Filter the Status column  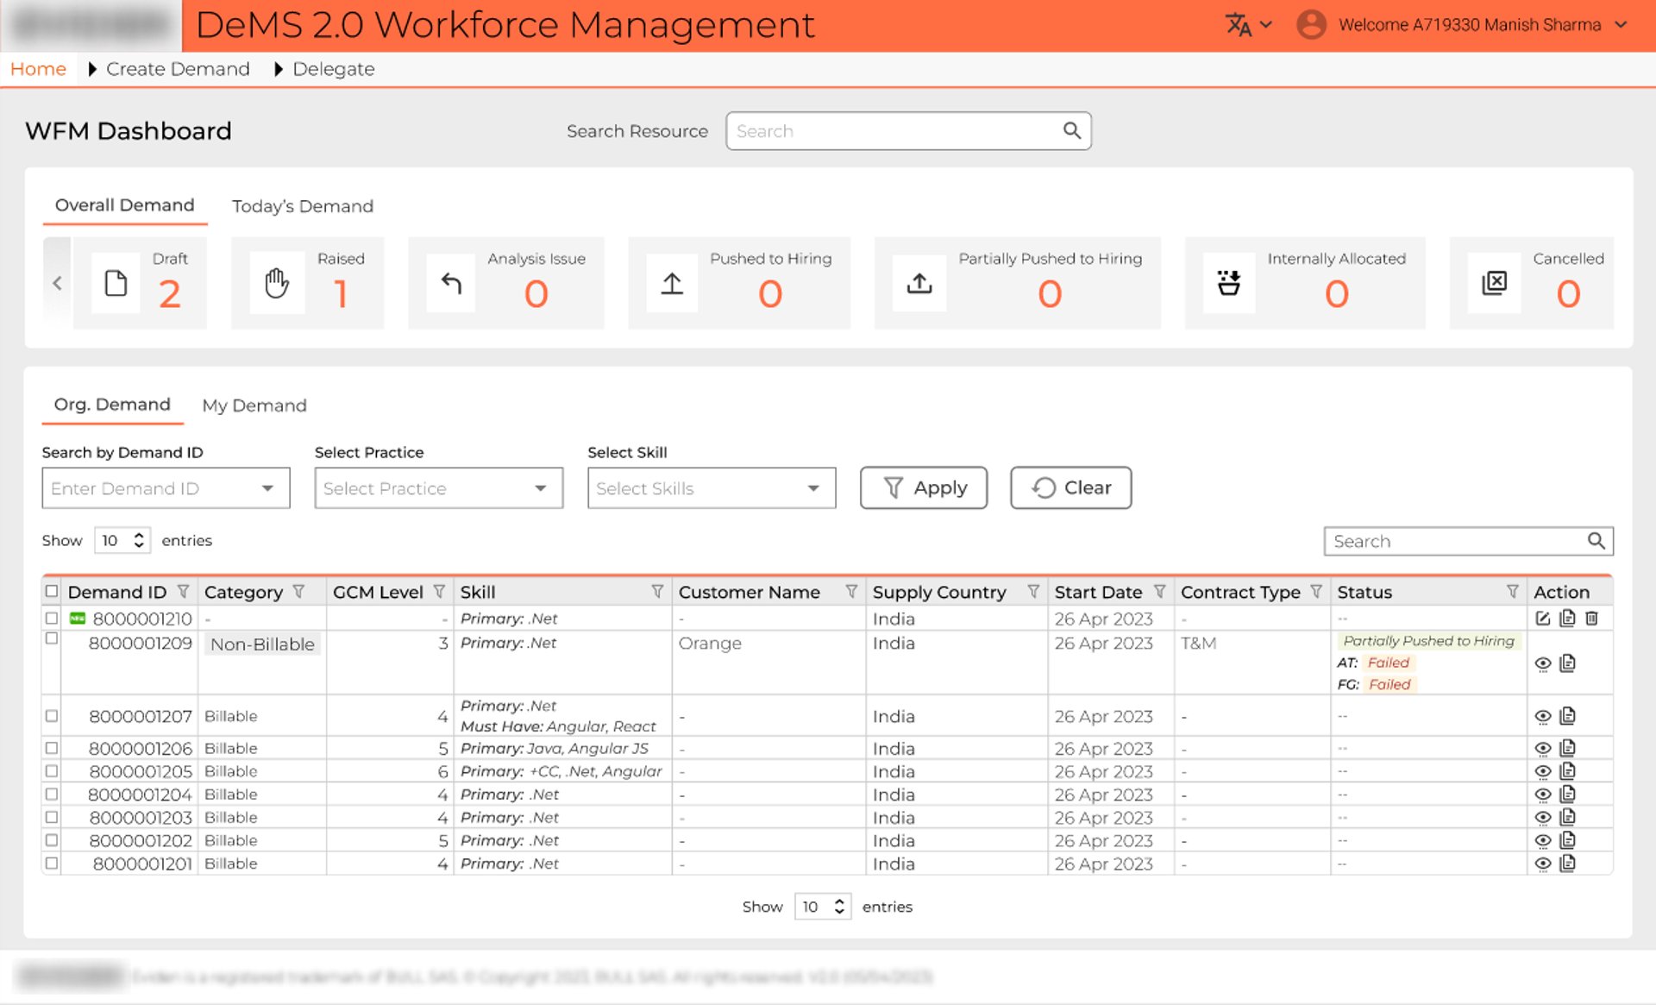point(1512,592)
